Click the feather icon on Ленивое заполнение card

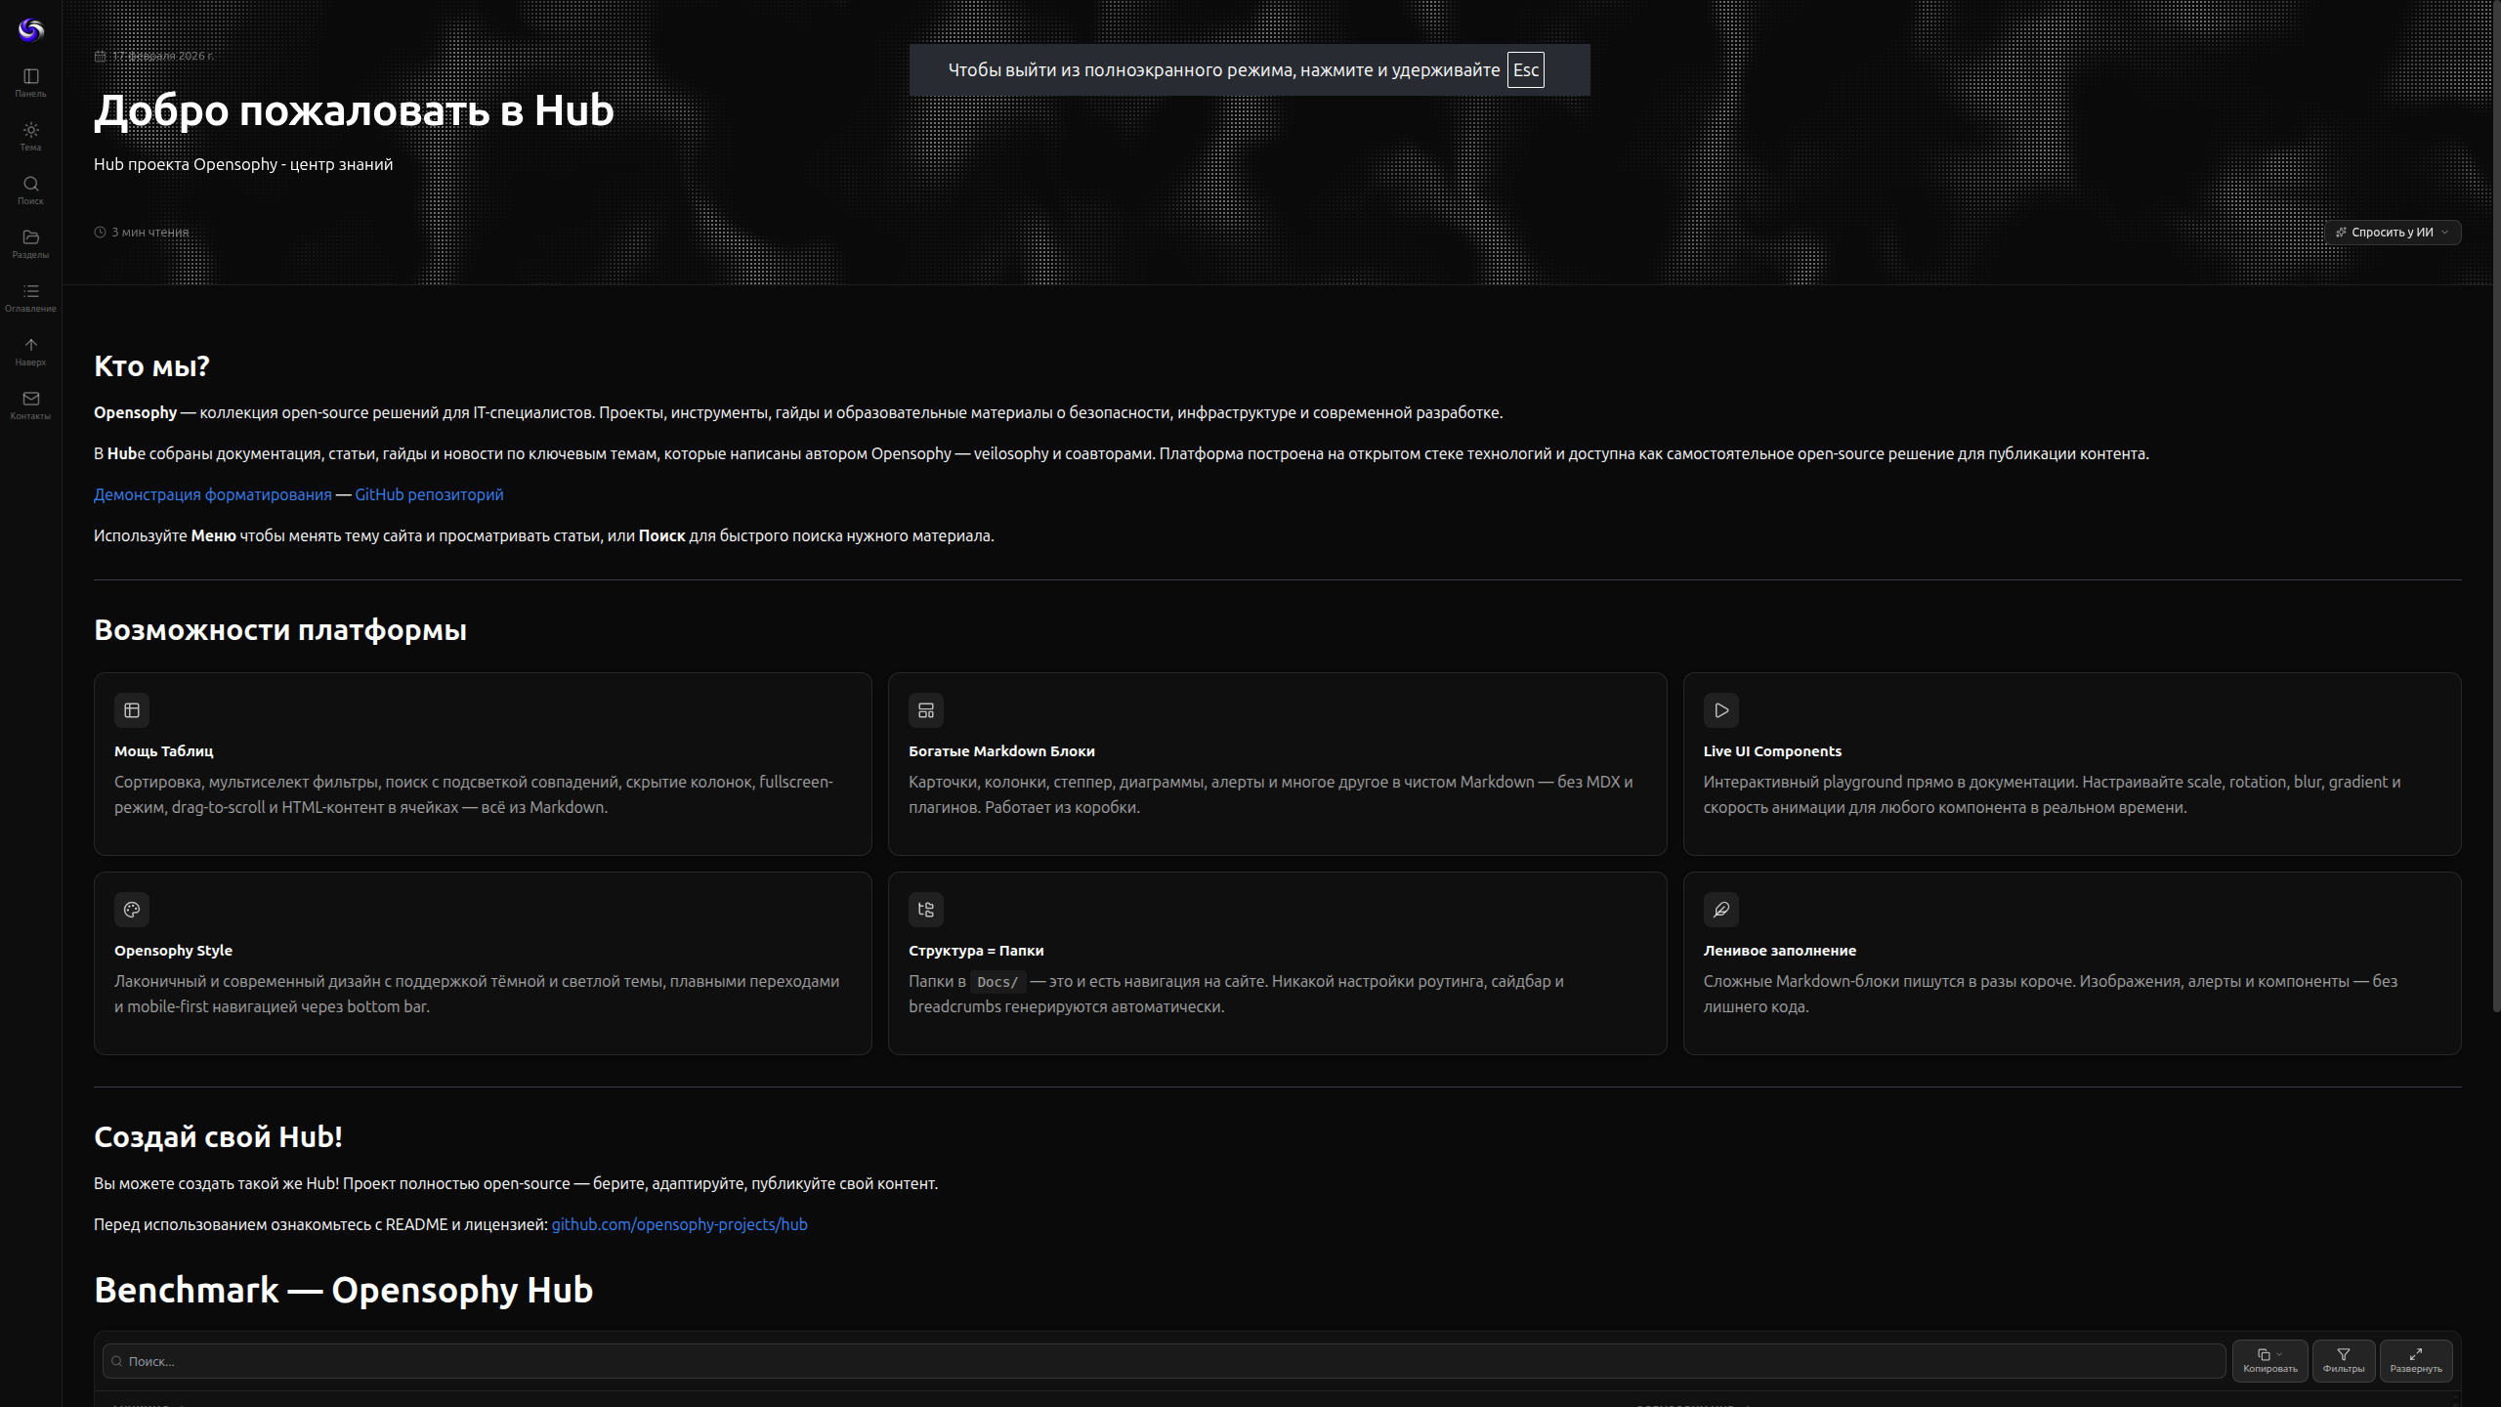pyautogui.click(x=1721, y=910)
